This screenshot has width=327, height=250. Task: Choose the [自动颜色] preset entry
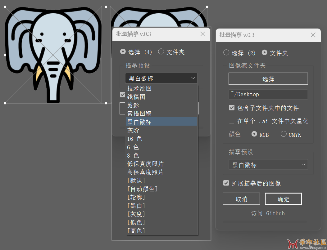tap(161, 189)
